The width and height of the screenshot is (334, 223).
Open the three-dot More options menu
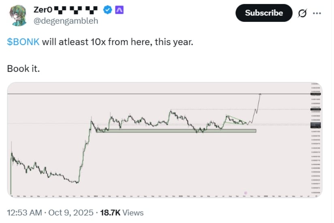[x=317, y=13]
